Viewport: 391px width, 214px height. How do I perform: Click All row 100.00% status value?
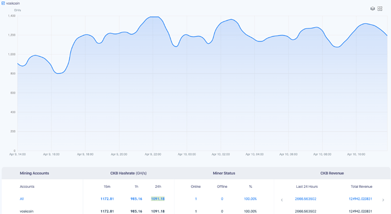tap(250, 199)
